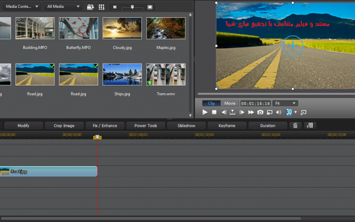Viewport: 355px width, 222px height.
Task: Click the panel divider grip above Power Tools
Action: (x=170, y=119)
